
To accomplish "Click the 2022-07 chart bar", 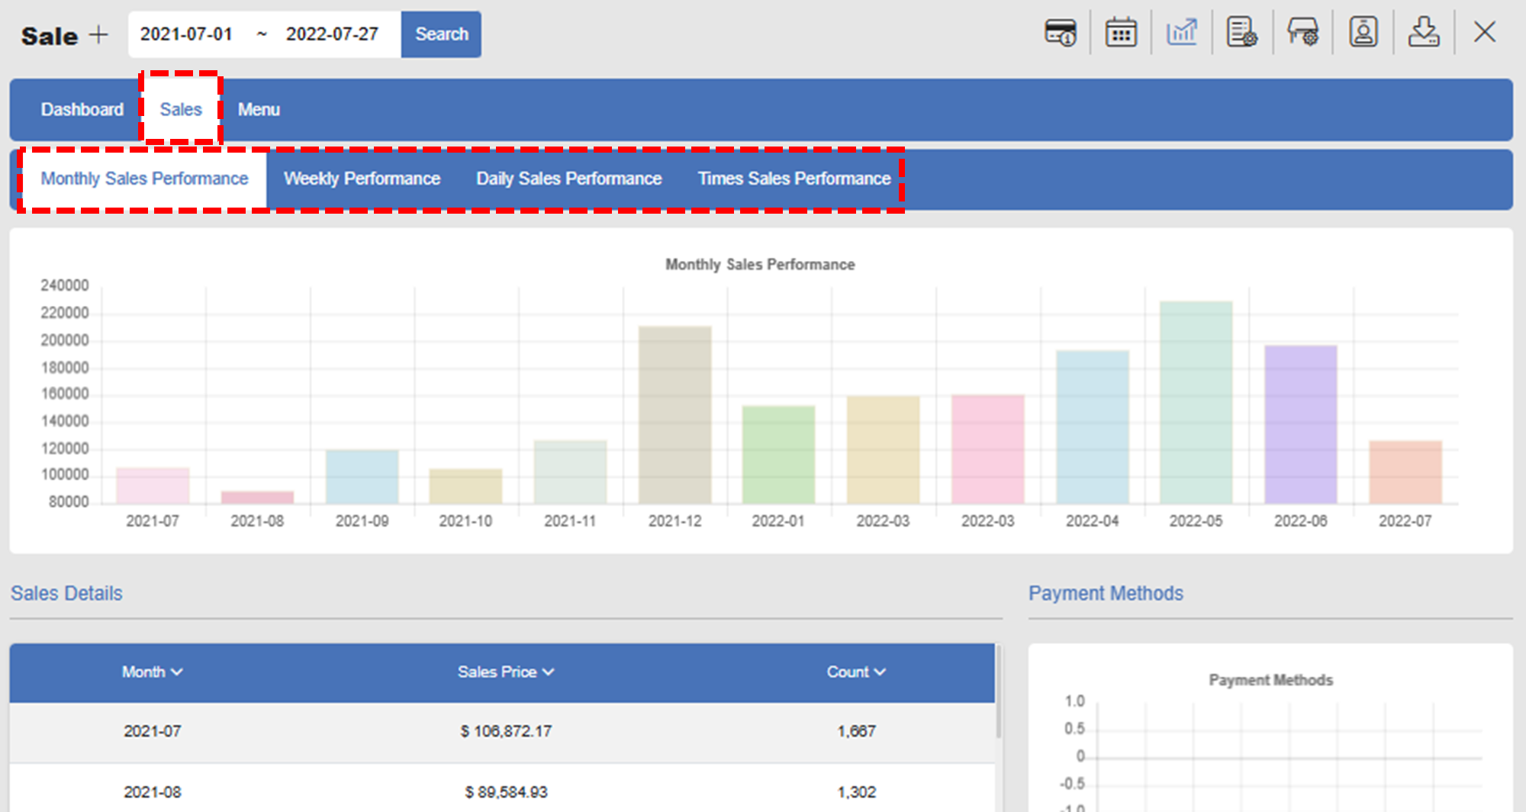I will pyautogui.click(x=1405, y=472).
